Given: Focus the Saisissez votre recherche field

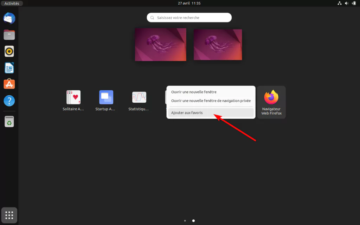Looking at the screenshot, I should pyautogui.click(x=189, y=18).
